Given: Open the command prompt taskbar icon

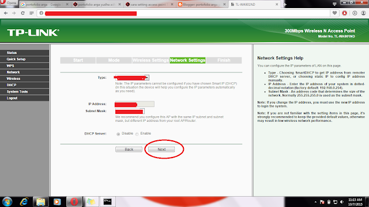Looking at the screenshot, I should point(107,202).
